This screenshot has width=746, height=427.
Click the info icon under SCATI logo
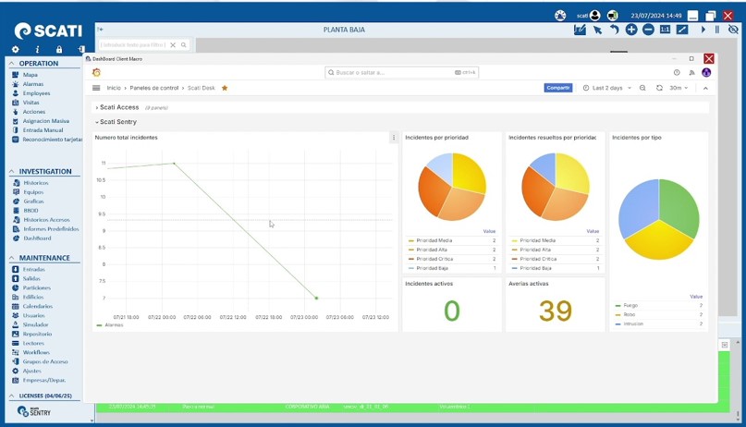[x=37, y=50]
